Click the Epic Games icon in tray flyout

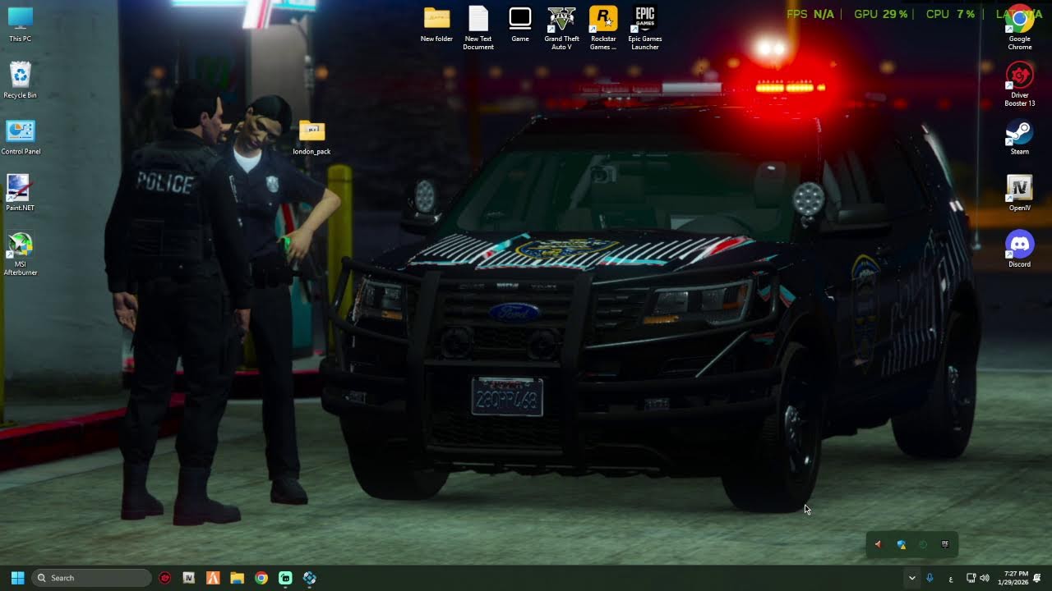click(945, 544)
